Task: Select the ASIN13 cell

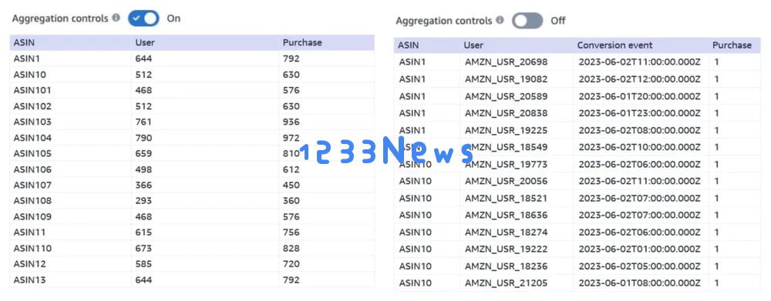Action: point(29,280)
